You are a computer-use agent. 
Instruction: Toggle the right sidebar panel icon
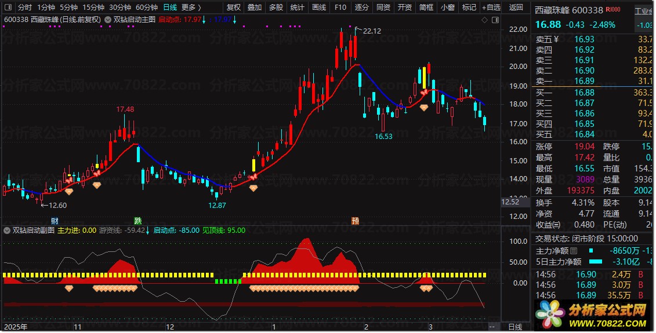(x=495, y=20)
